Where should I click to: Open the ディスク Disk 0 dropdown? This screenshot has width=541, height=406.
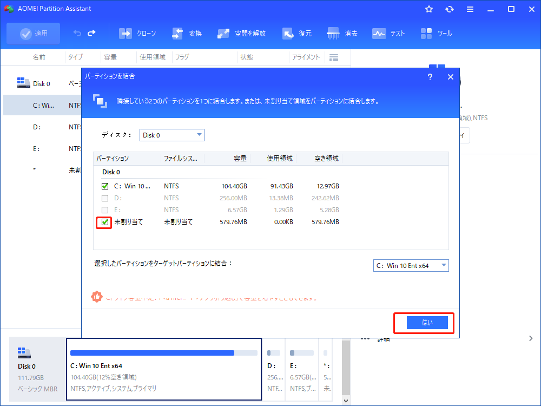[172, 135]
